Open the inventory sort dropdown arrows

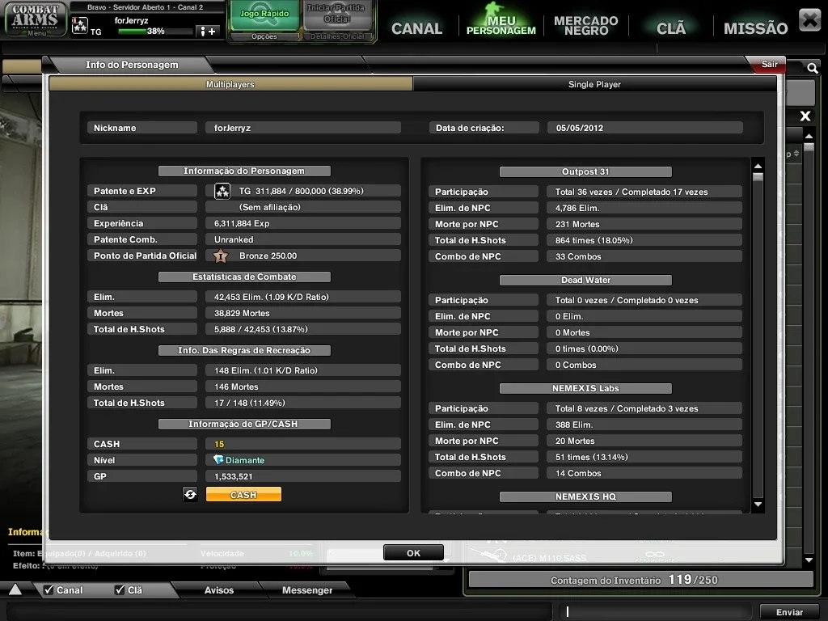[796, 154]
